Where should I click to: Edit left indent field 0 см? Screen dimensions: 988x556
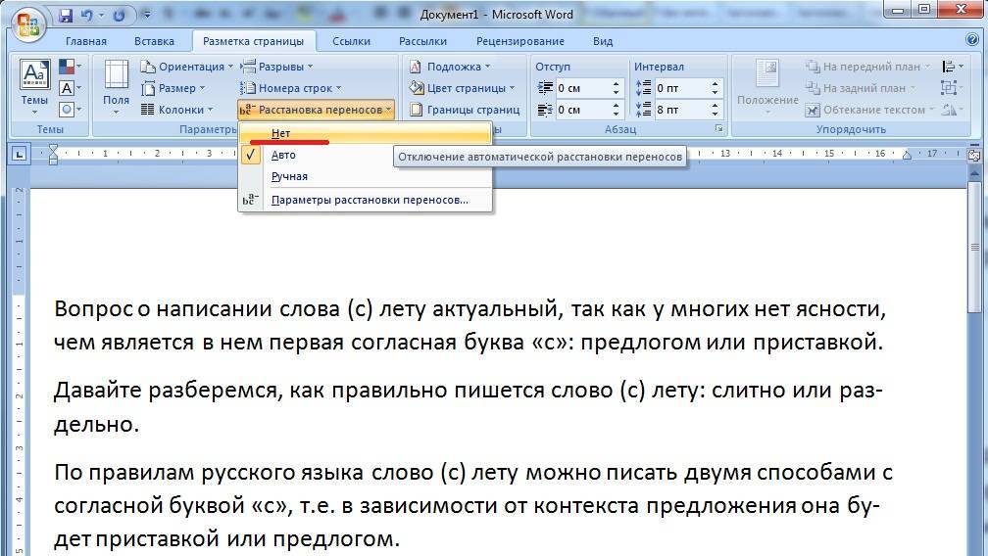583,88
